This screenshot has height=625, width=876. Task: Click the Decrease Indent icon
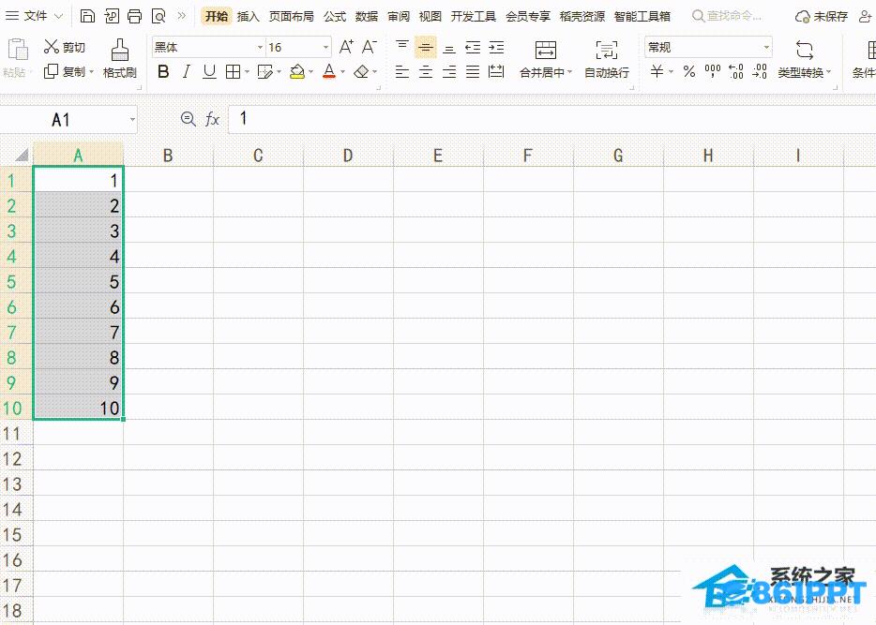[x=473, y=48]
